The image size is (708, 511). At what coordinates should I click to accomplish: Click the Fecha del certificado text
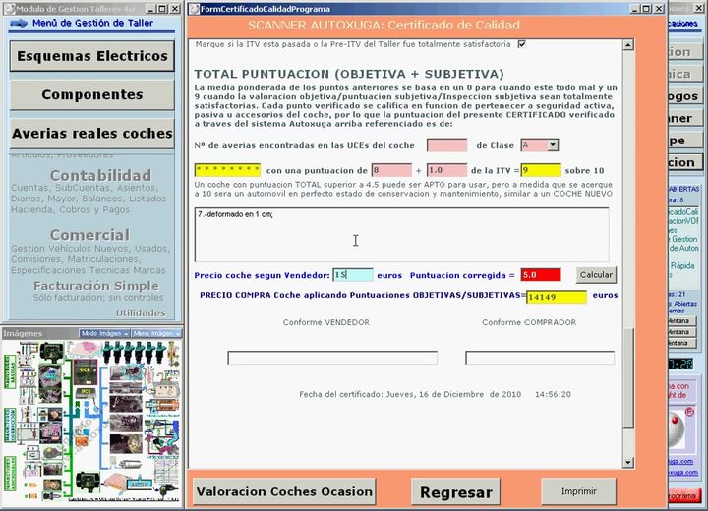435,394
